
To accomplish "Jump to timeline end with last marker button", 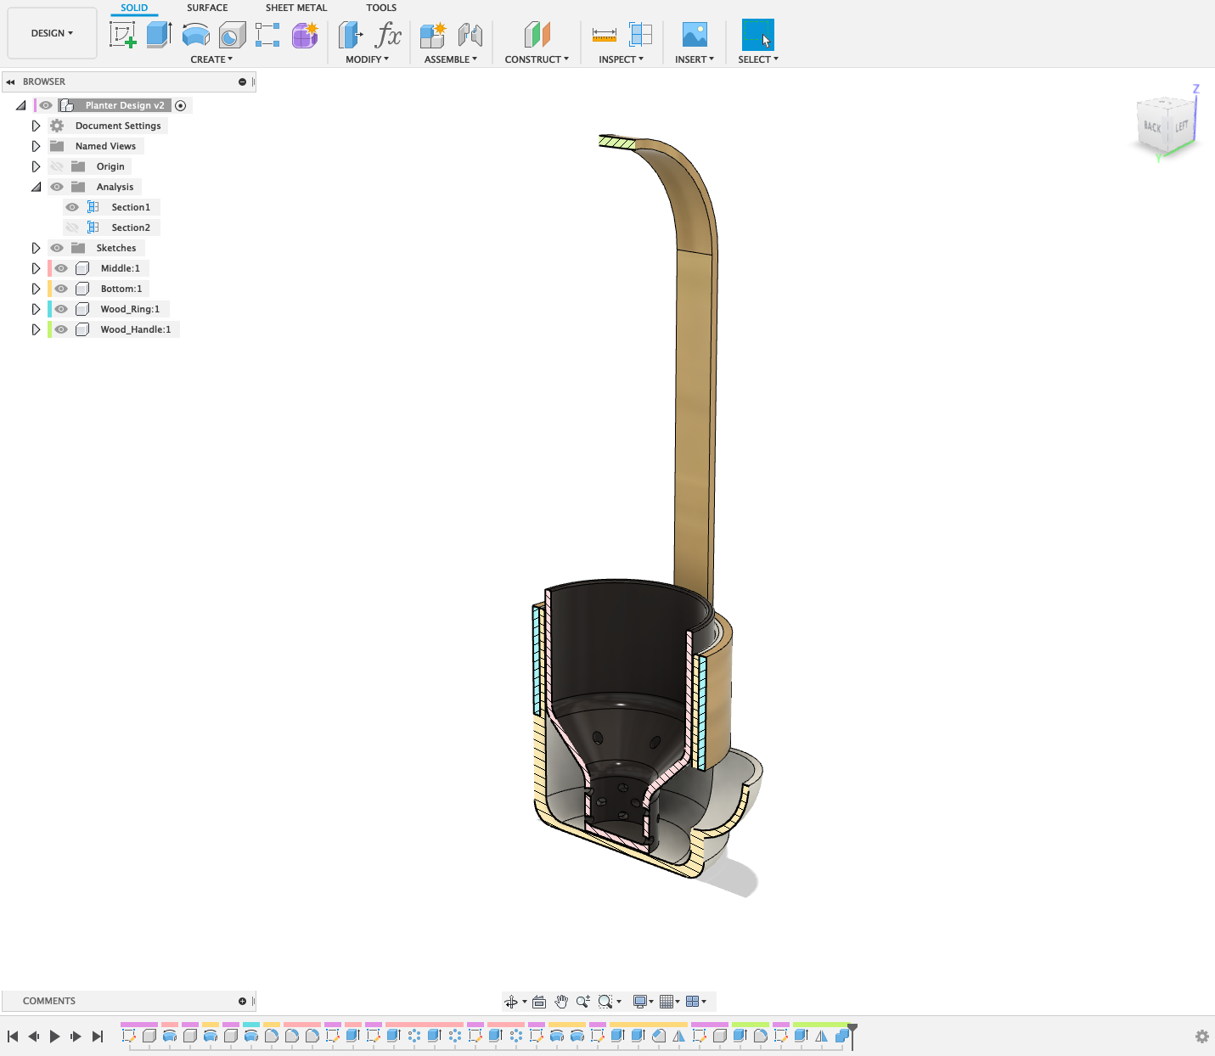I will (96, 1036).
